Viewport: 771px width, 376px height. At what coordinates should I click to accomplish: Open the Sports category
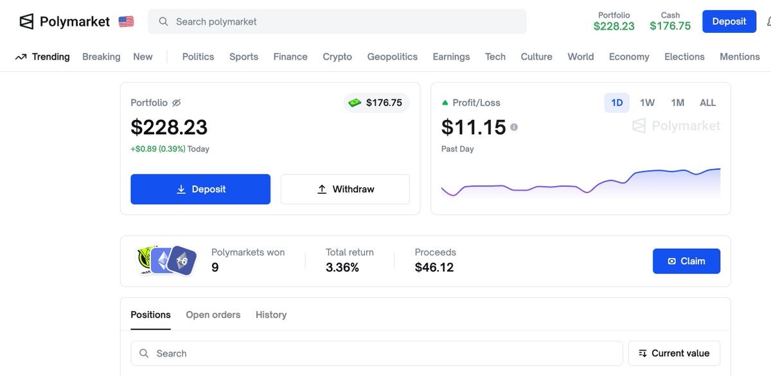[244, 56]
